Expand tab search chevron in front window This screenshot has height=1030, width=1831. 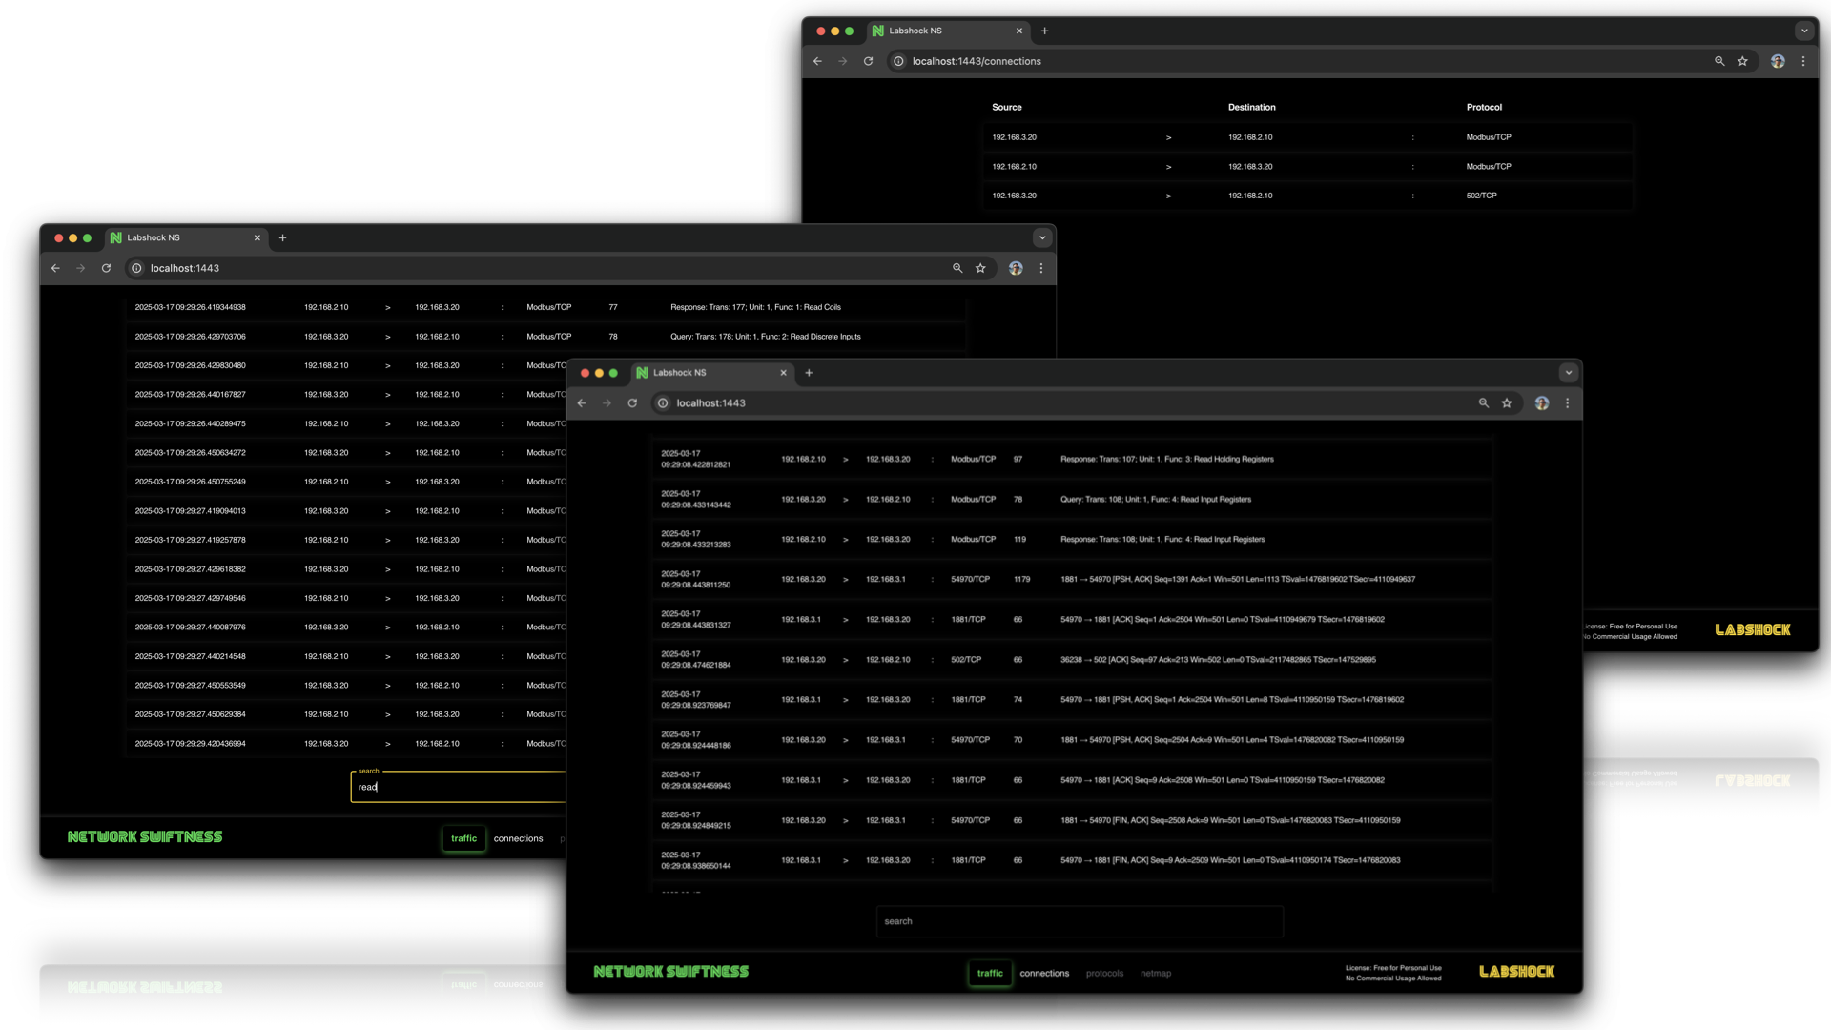click(1568, 373)
